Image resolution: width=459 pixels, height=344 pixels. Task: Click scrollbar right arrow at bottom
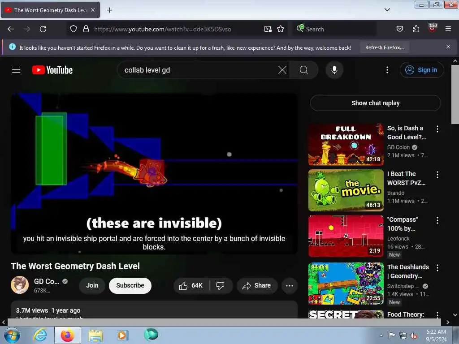tap(448, 322)
